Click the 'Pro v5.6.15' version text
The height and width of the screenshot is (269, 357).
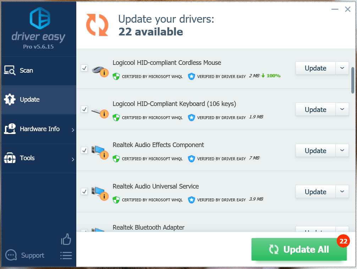click(x=38, y=47)
